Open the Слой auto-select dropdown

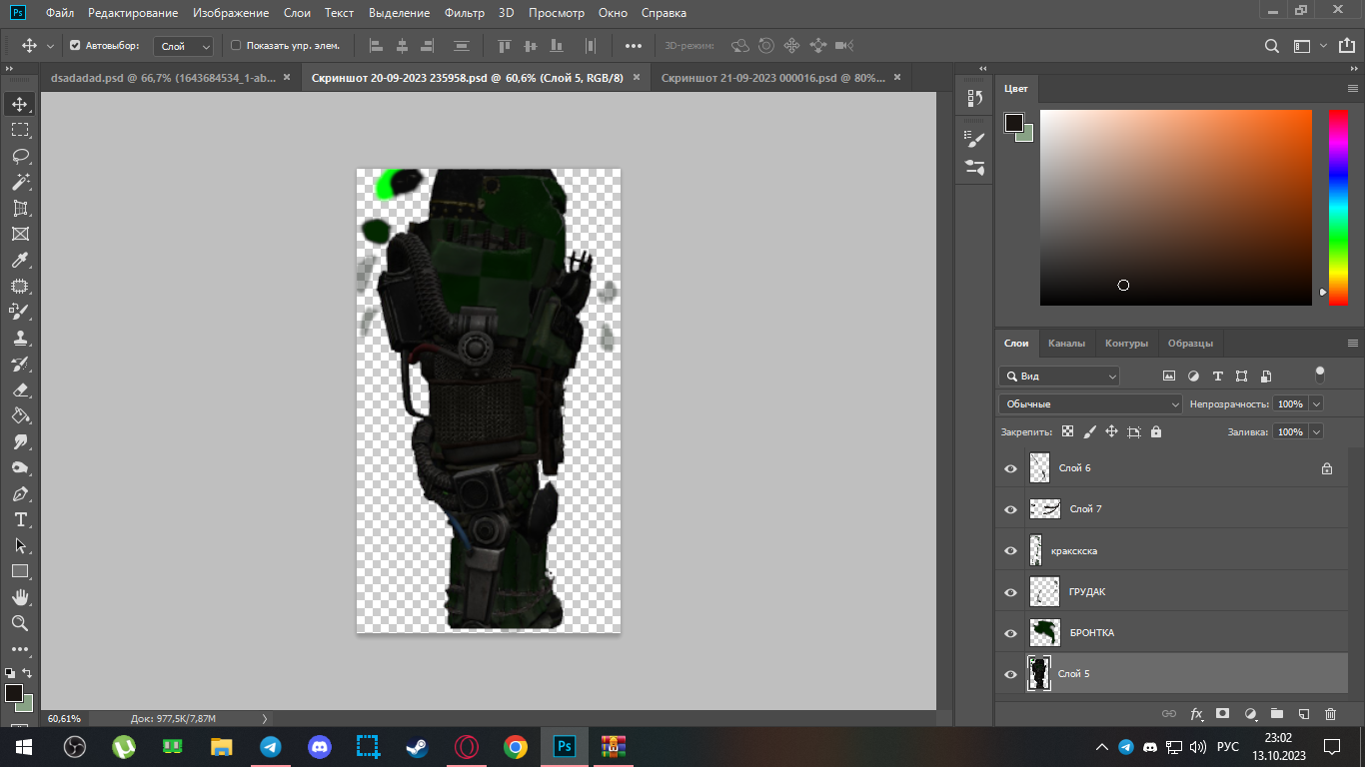click(185, 46)
